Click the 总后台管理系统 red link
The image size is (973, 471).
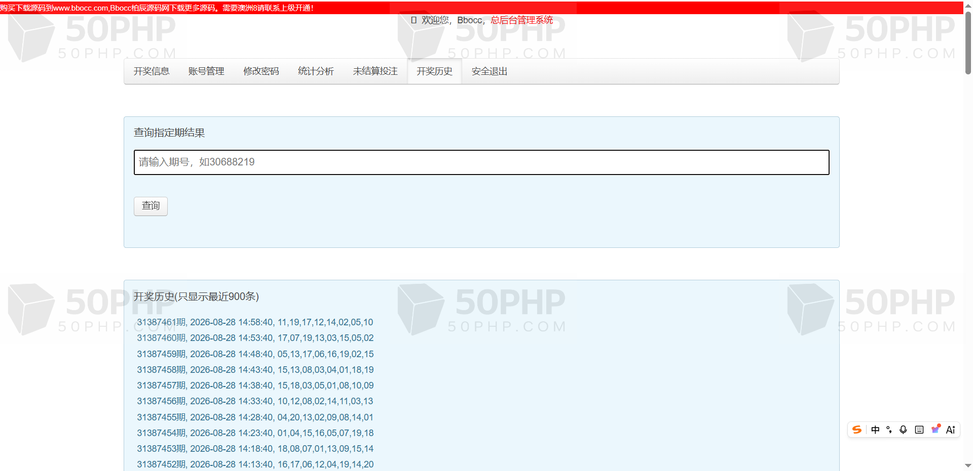(522, 20)
